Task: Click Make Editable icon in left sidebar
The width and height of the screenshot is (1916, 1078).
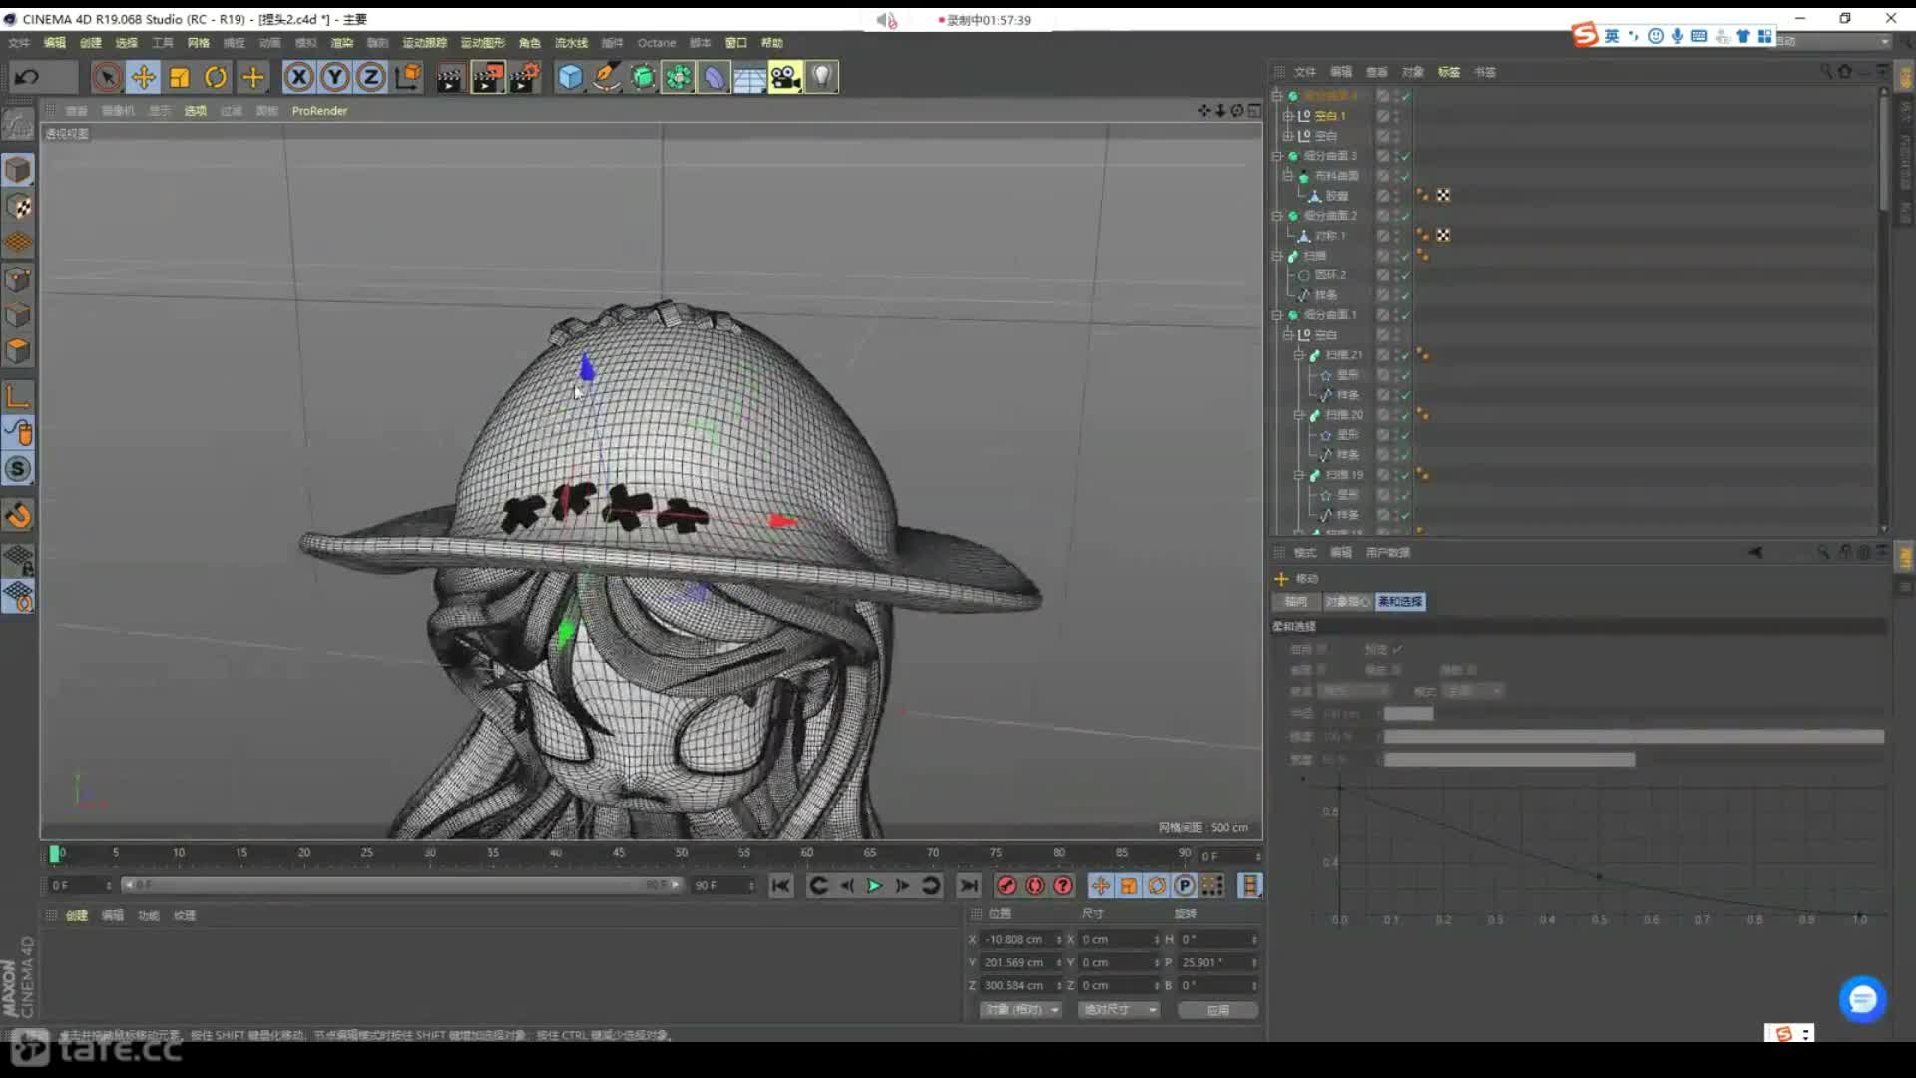Action: pyautogui.click(x=18, y=124)
